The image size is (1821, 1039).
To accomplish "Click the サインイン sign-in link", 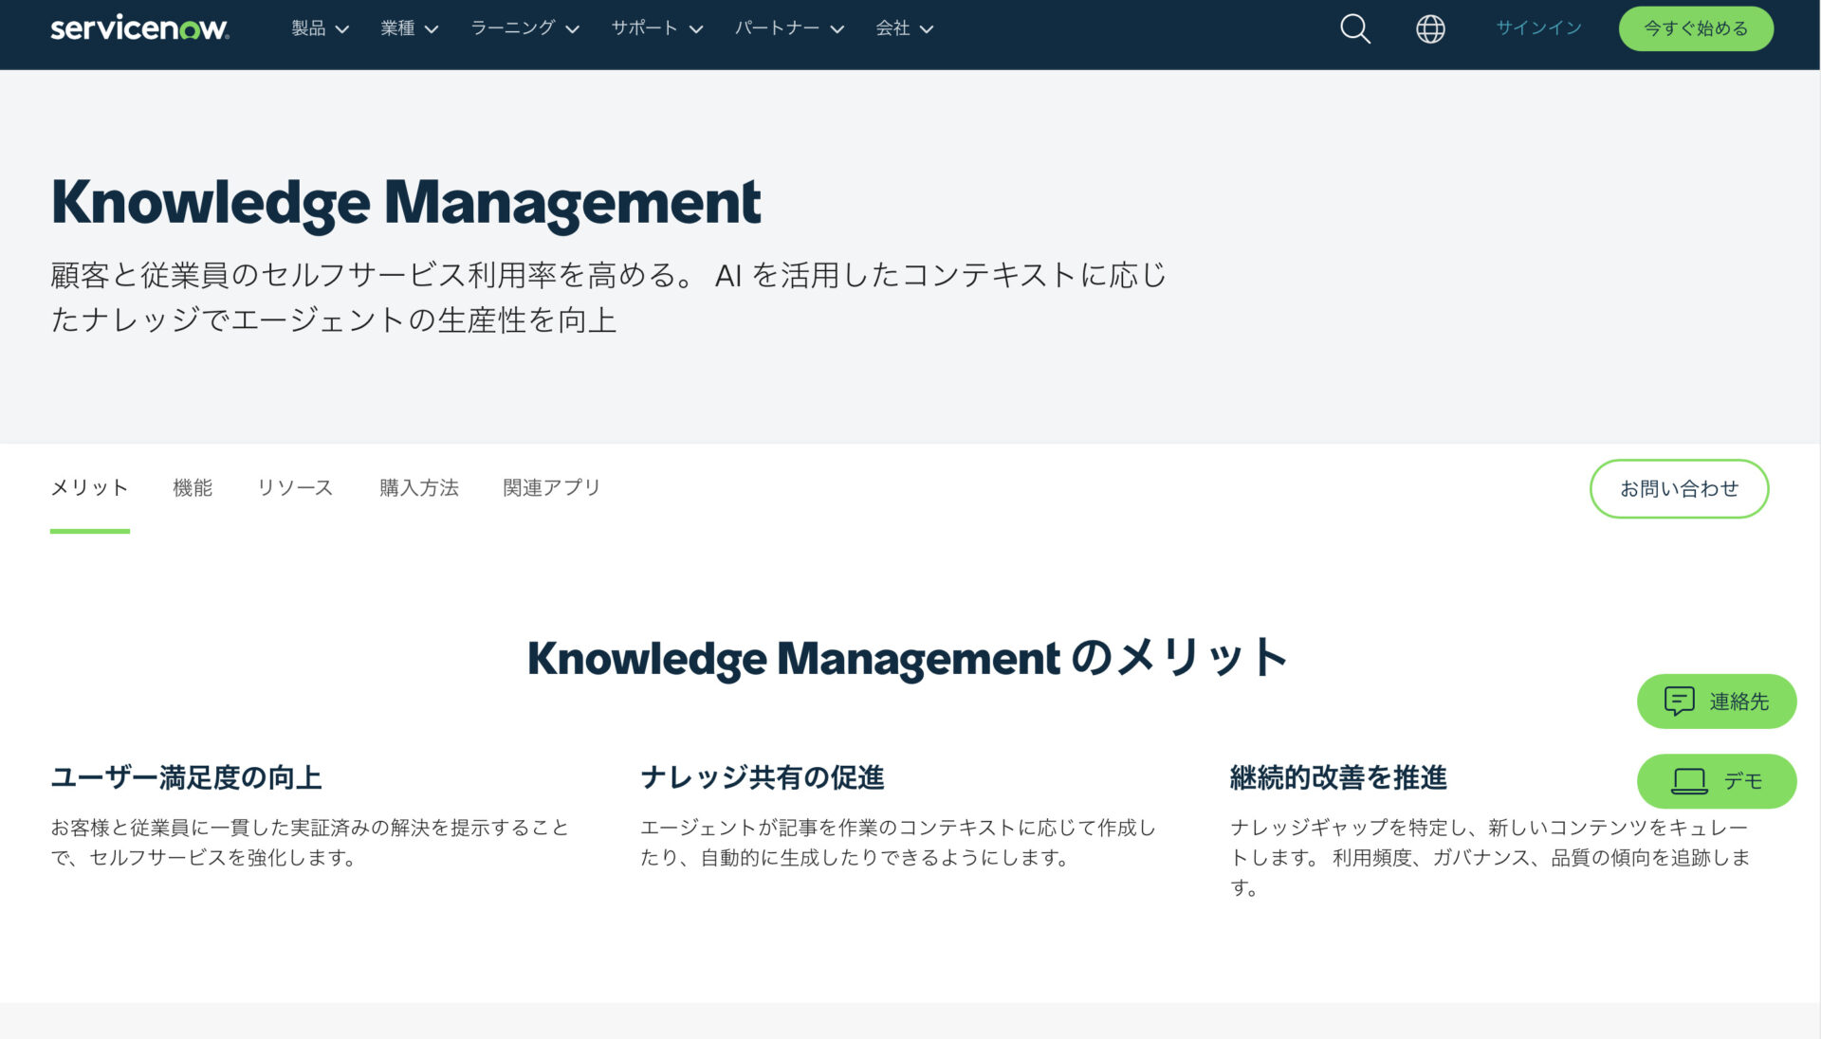I will pyautogui.click(x=1536, y=28).
